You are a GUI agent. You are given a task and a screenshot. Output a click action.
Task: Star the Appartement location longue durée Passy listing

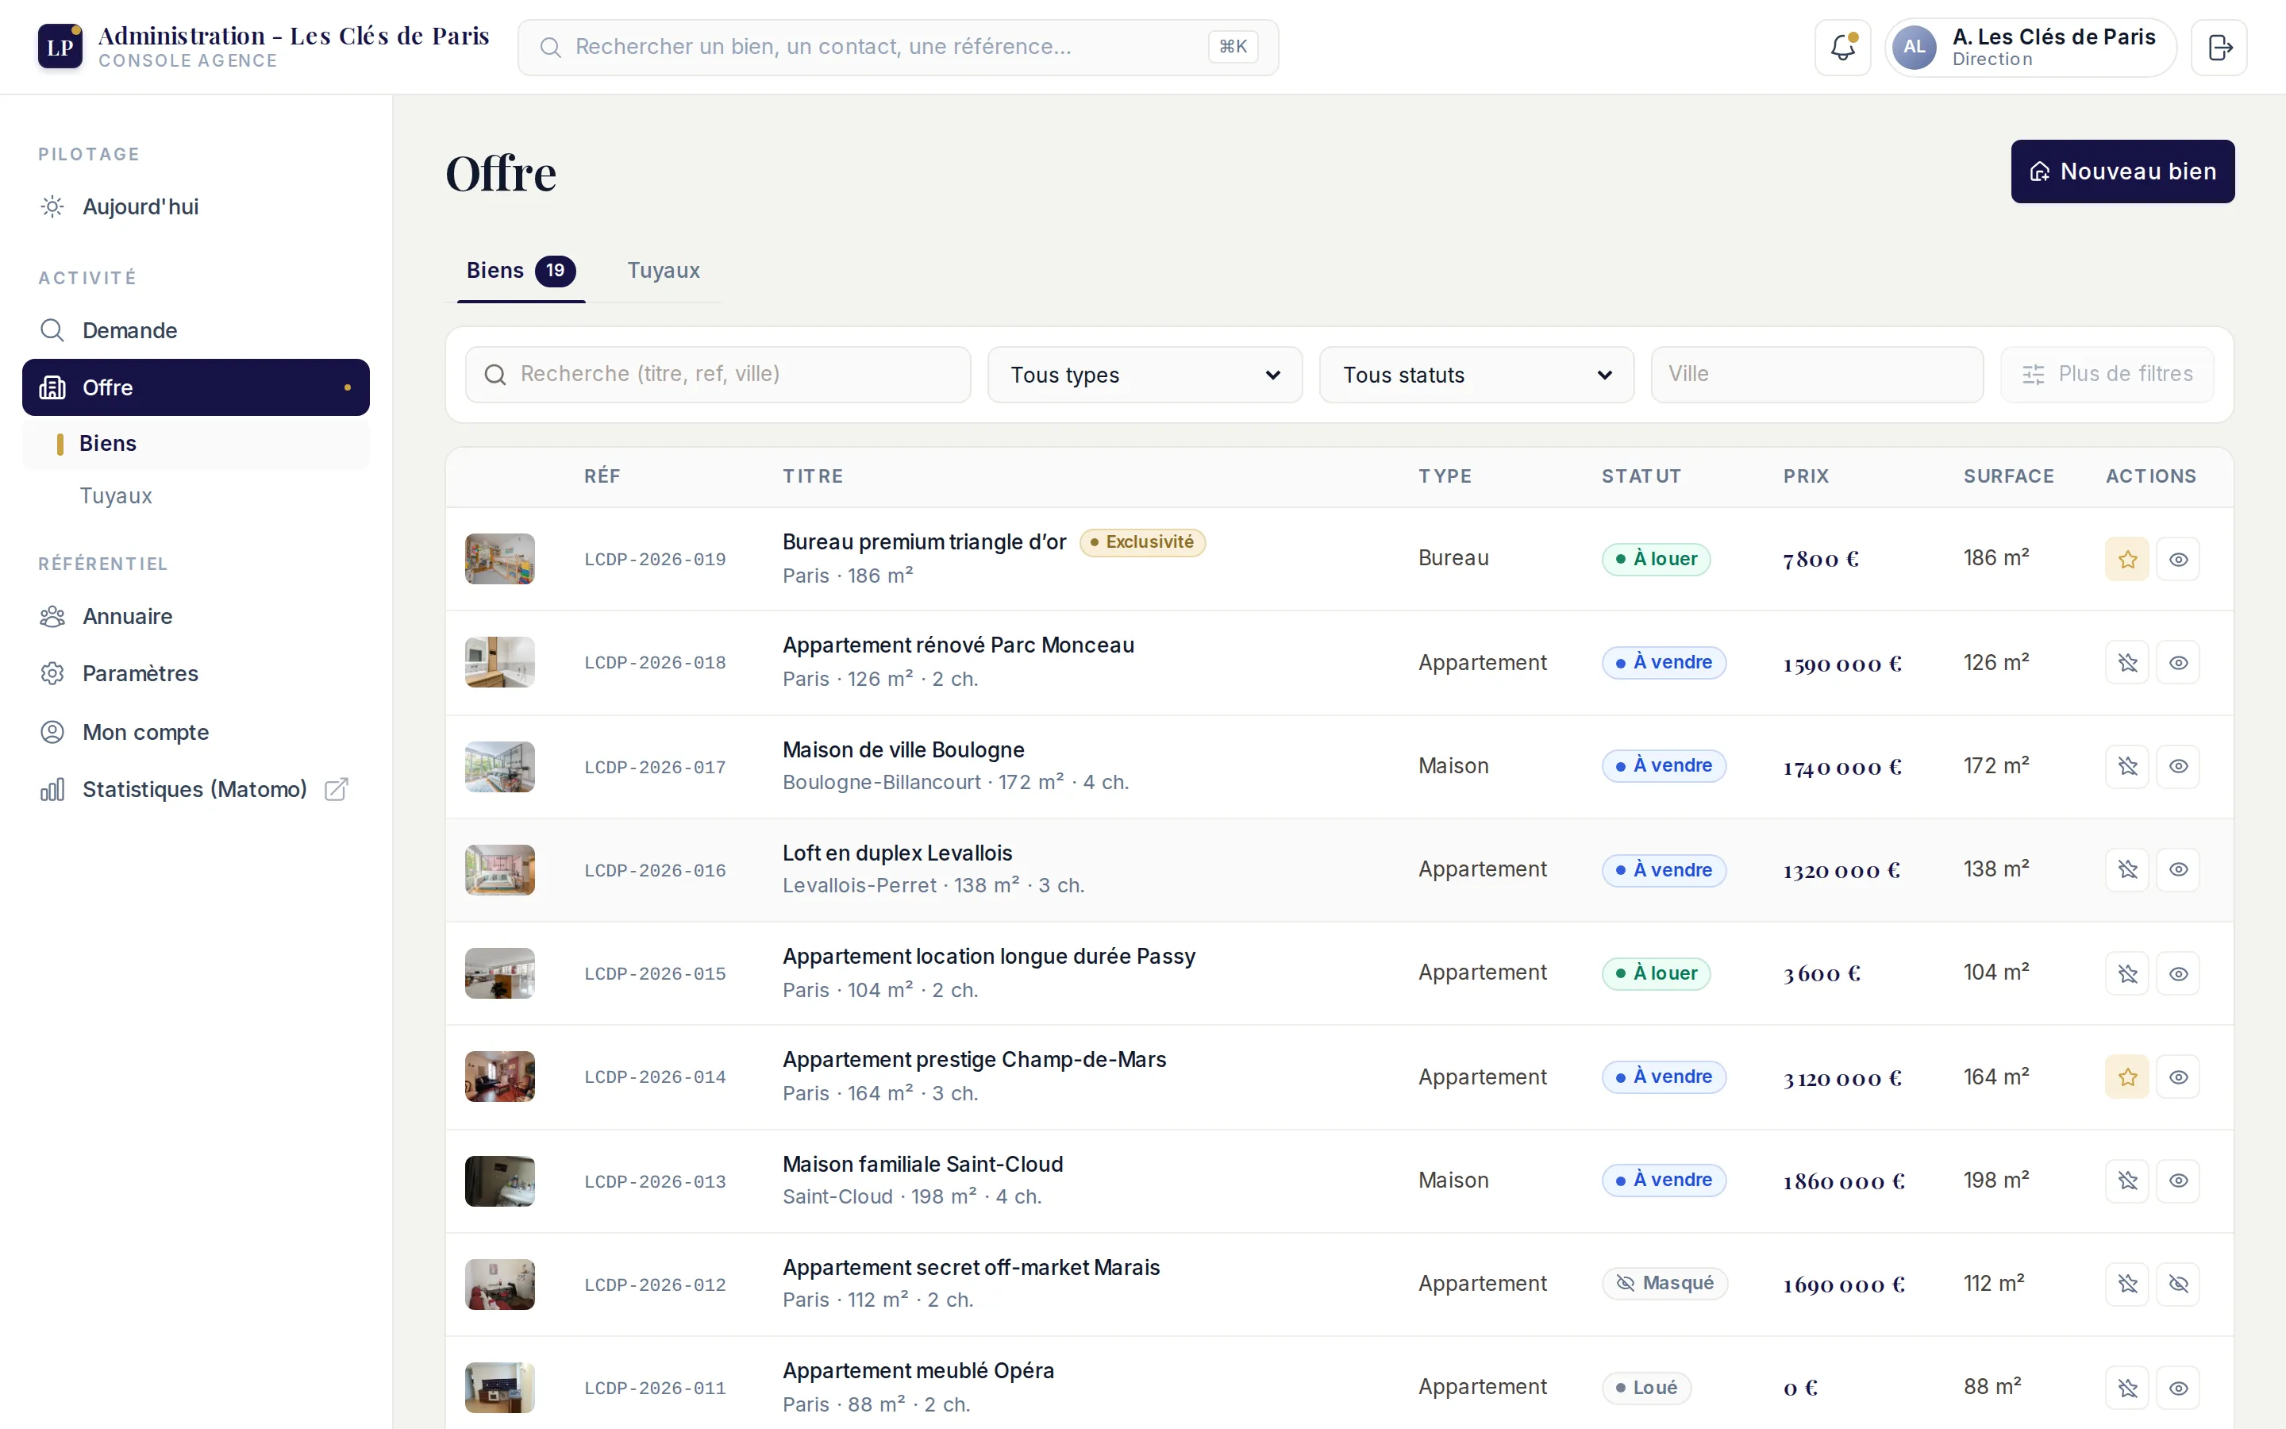point(2127,973)
